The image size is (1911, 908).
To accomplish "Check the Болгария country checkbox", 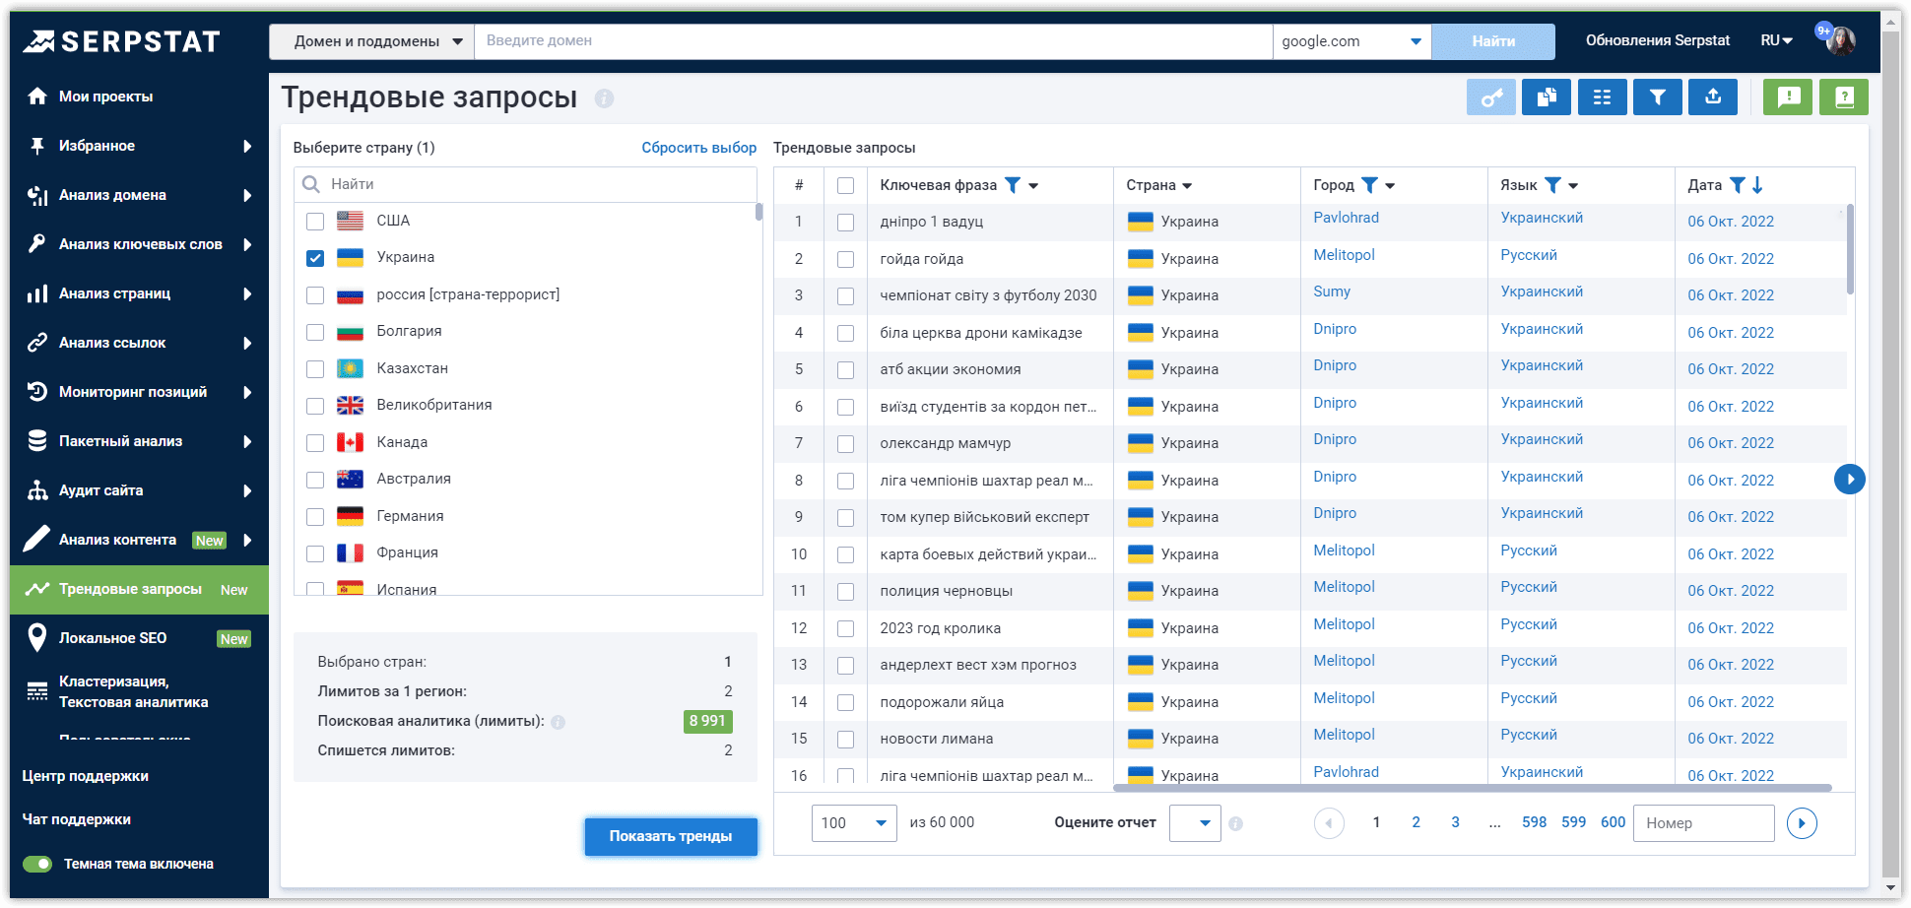I will [x=315, y=332].
